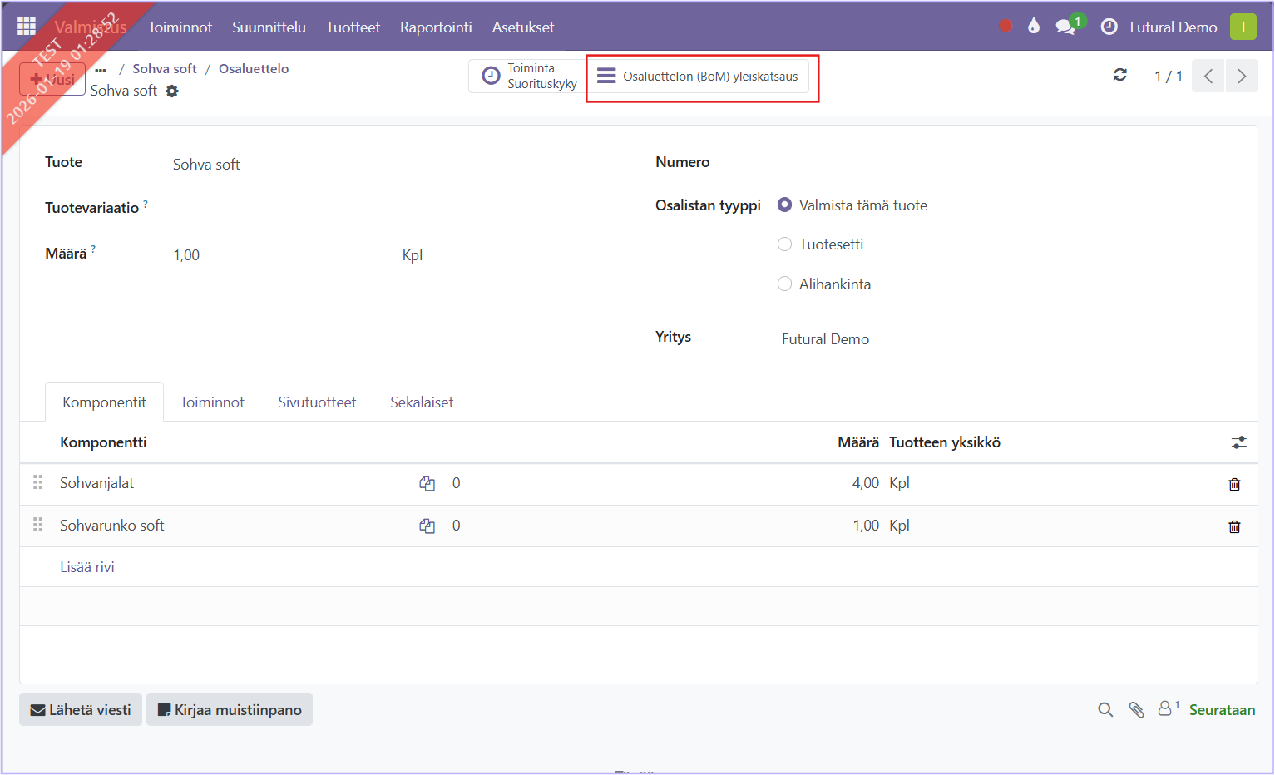Image resolution: width=1275 pixels, height=775 pixels.
Task: Select the Tuotesetti radio option
Action: (x=784, y=244)
